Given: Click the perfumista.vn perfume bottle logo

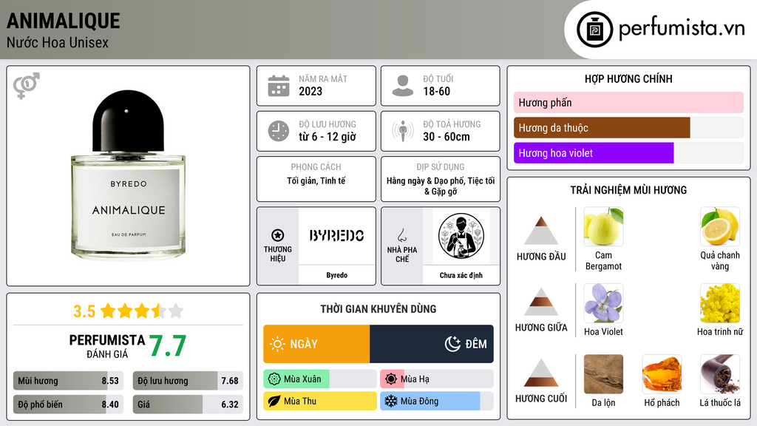Looking at the screenshot, I should [594, 30].
